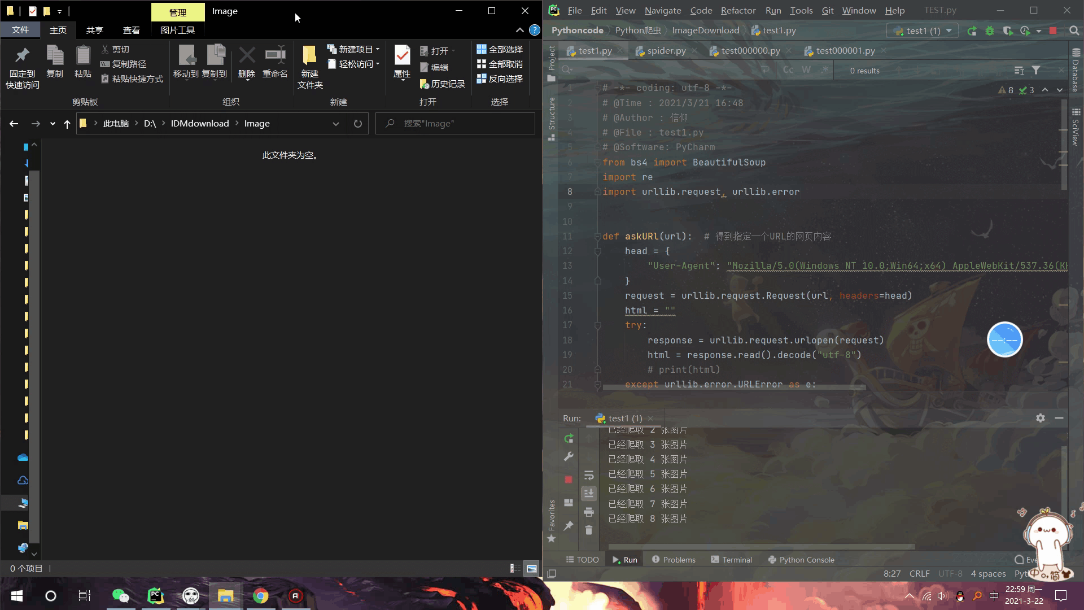Expand 轻松访问 dropdown in Explorer ribbon
The image size is (1084, 610).
click(378, 64)
